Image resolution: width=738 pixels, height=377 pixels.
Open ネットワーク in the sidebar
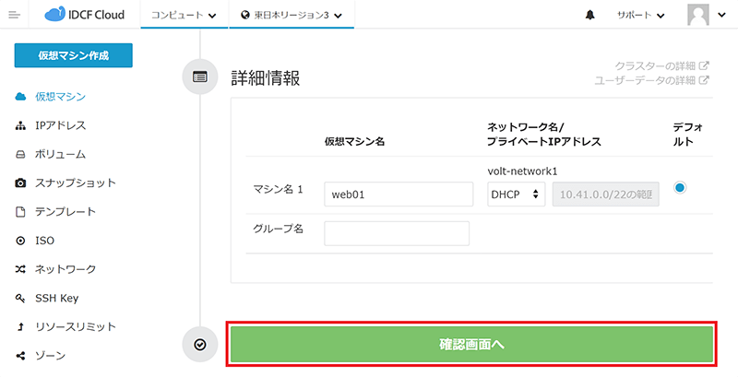coord(65,269)
